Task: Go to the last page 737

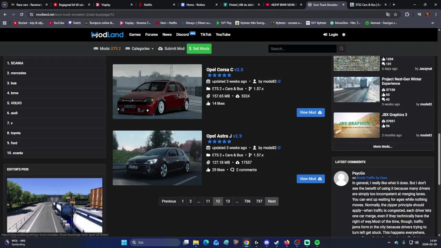Action: point(259,201)
